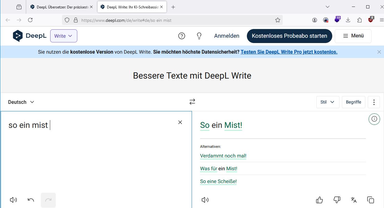Expand the Deutsch language dropdown
This screenshot has height=208, width=384.
point(21,102)
